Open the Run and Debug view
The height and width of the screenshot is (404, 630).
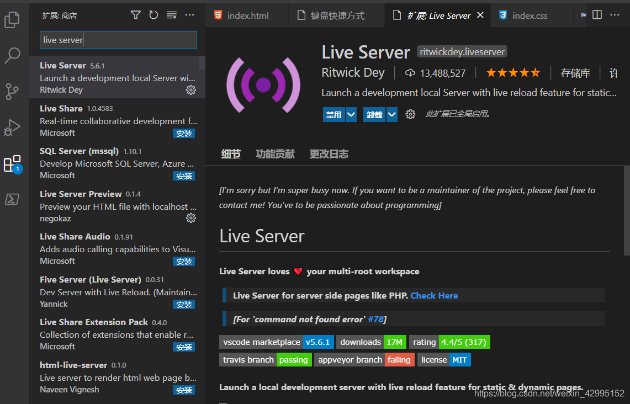pyautogui.click(x=12, y=127)
